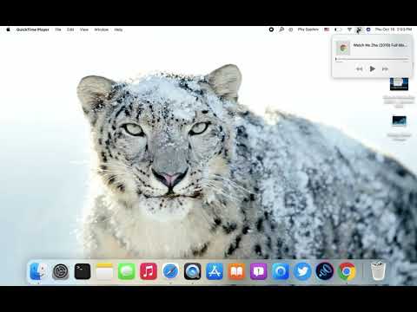Open System Preferences in the dock
The height and width of the screenshot is (312, 417).
pos(61,271)
